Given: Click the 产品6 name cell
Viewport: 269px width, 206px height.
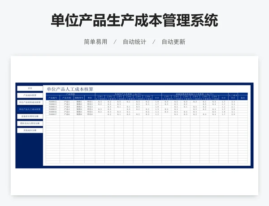Looking at the screenshot, I should tap(67, 114).
